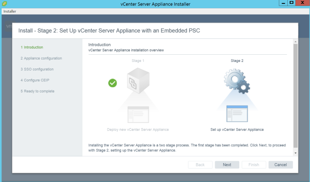Image resolution: width=310 pixels, height=182 pixels.
Task: Select step 4 Configure CEIP
Action: tap(35, 80)
